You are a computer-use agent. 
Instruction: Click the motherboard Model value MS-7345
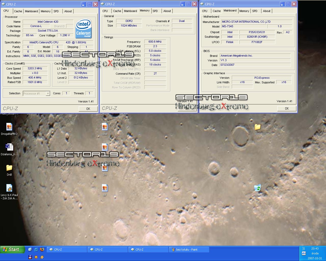point(244,26)
